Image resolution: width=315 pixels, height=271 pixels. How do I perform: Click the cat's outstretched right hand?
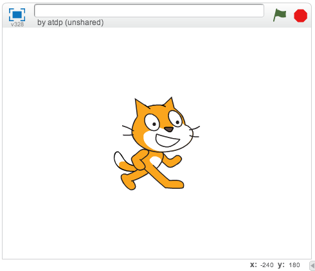point(175,161)
